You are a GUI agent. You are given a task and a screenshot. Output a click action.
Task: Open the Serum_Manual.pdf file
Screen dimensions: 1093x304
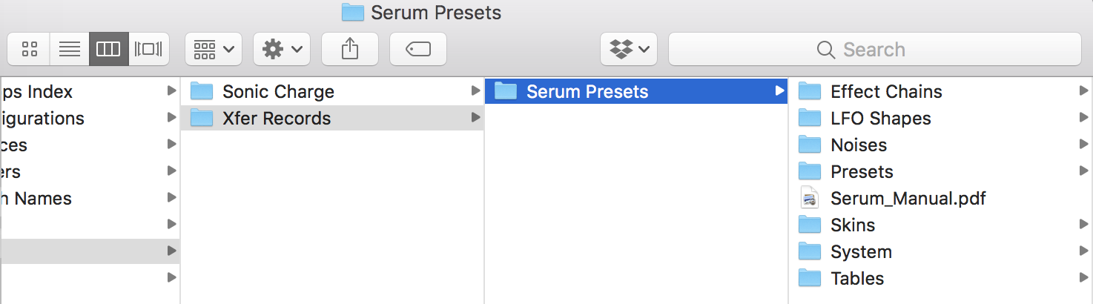[x=907, y=199]
